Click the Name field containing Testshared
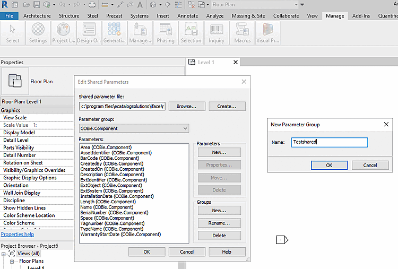Image resolution: width=398 pixels, height=269 pixels. pos(329,142)
